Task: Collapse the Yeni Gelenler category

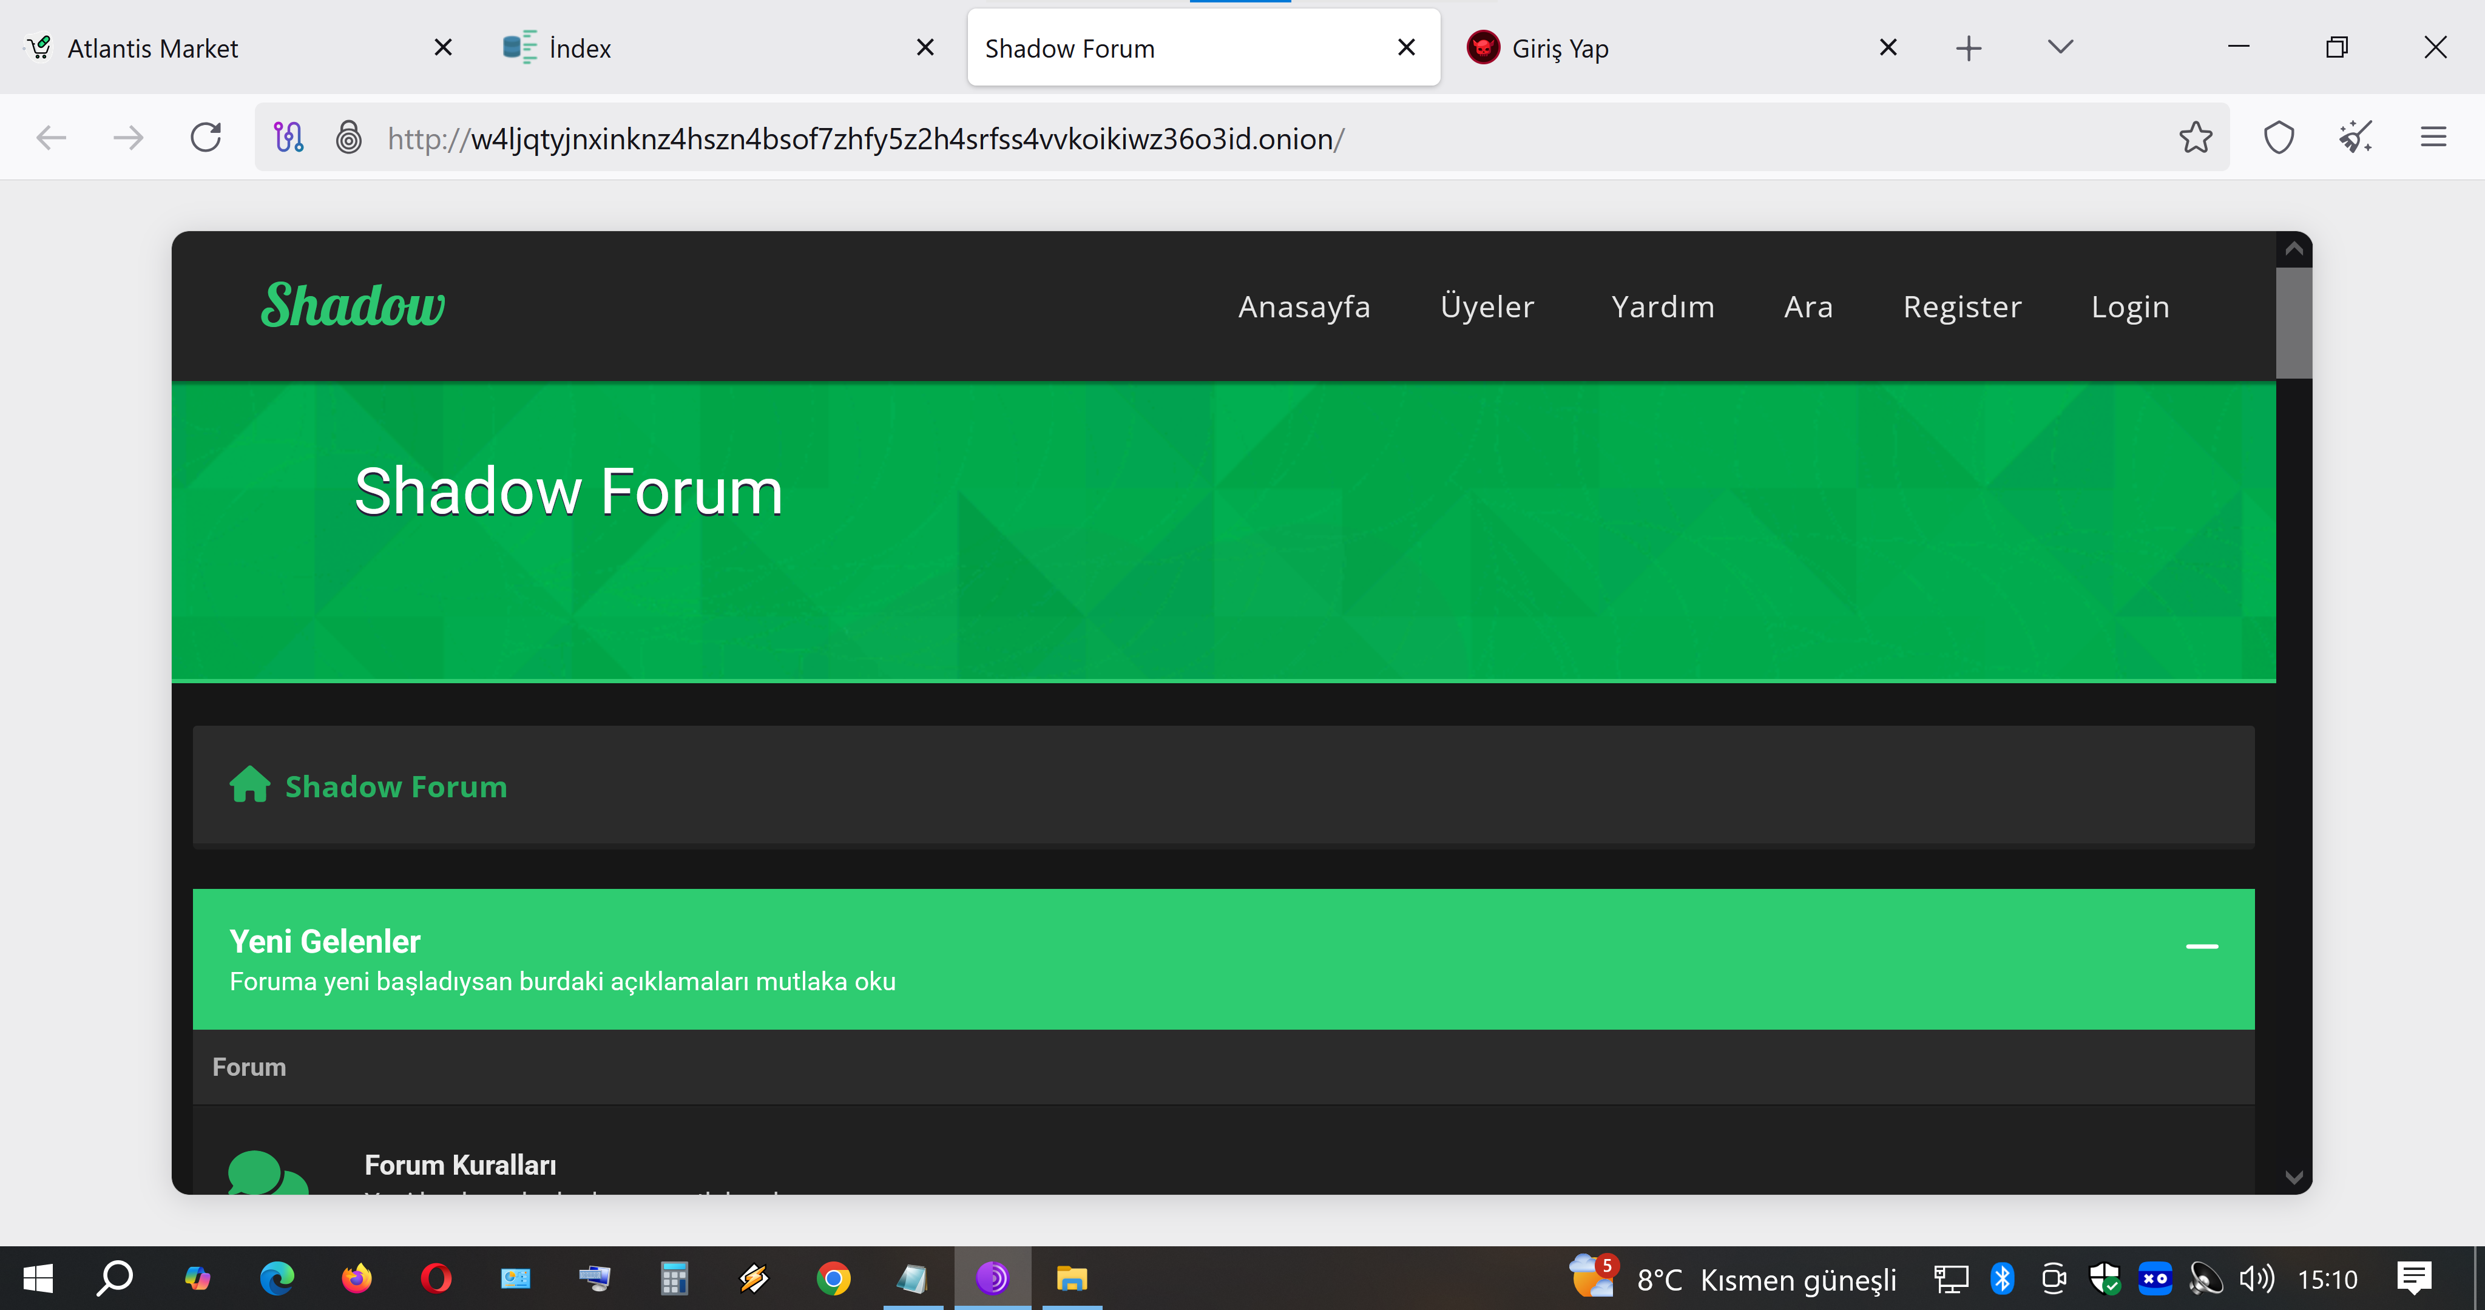Action: [2202, 947]
